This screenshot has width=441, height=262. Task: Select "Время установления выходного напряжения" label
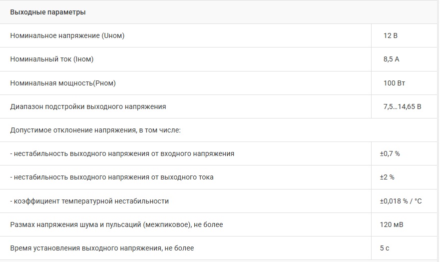tap(102, 248)
